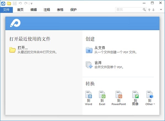The image size is (165, 121).
Task: Click the app logo in title bar
Action: tap(3, 3)
